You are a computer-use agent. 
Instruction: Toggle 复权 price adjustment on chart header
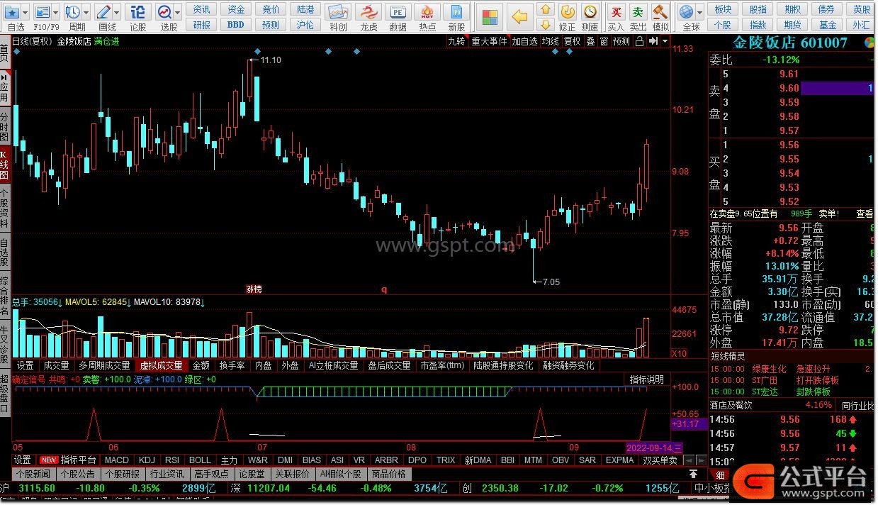pyautogui.click(x=573, y=41)
